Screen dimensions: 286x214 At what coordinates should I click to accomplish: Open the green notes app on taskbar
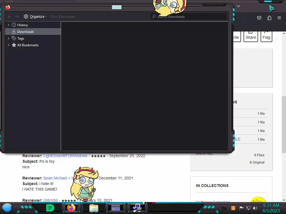(x=50, y=208)
